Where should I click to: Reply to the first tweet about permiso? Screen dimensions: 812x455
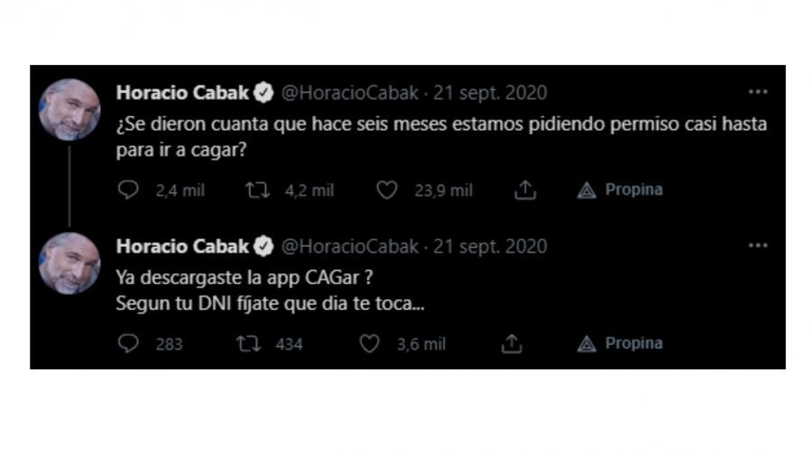129,190
